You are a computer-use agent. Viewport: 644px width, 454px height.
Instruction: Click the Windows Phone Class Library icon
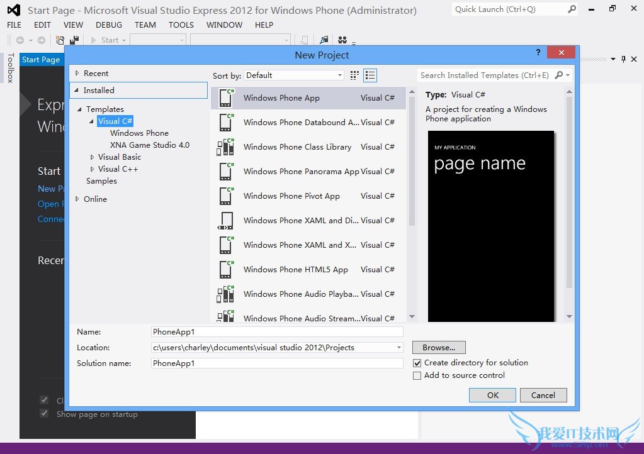pyautogui.click(x=225, y=147)
